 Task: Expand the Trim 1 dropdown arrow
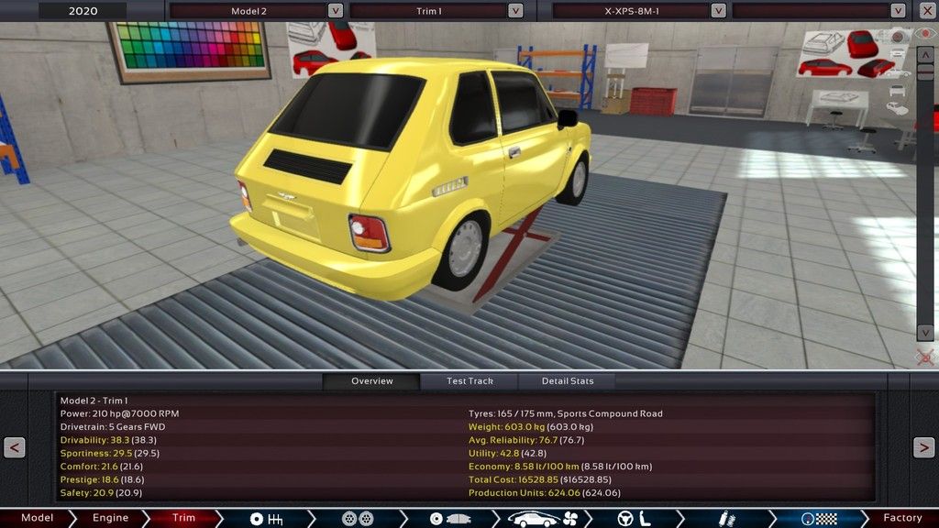515,11
